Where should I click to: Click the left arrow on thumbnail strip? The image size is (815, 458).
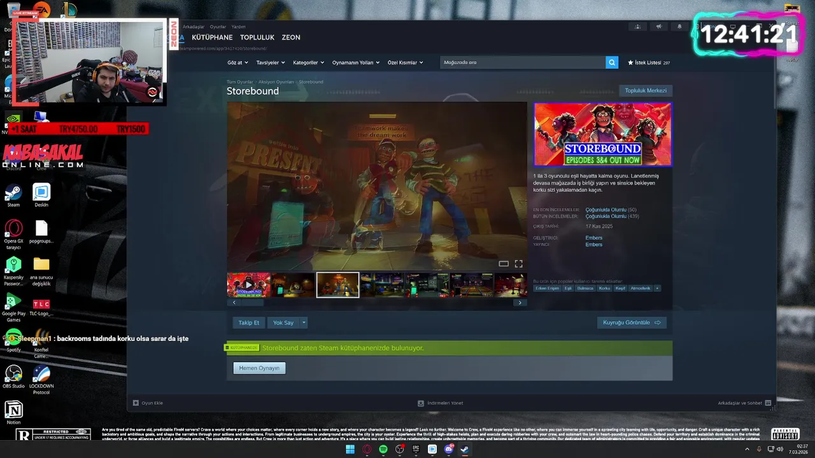click(x=234, y=303)
